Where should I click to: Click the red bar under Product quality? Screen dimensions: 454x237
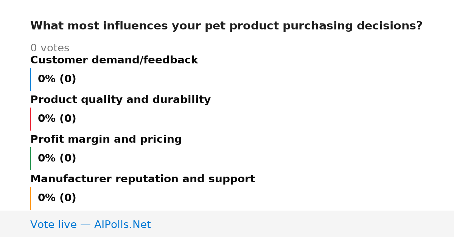tap(30, 119)
